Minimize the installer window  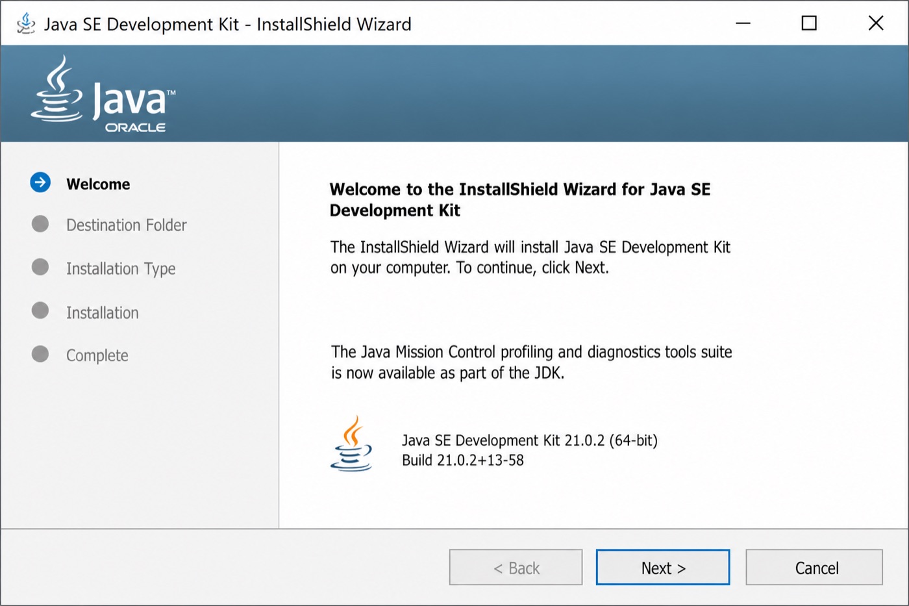point(743,23)
